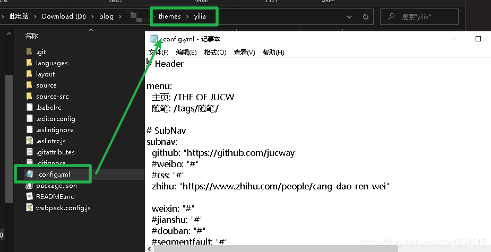Open Notepad 格式(O) menu

tap(215, 53)
